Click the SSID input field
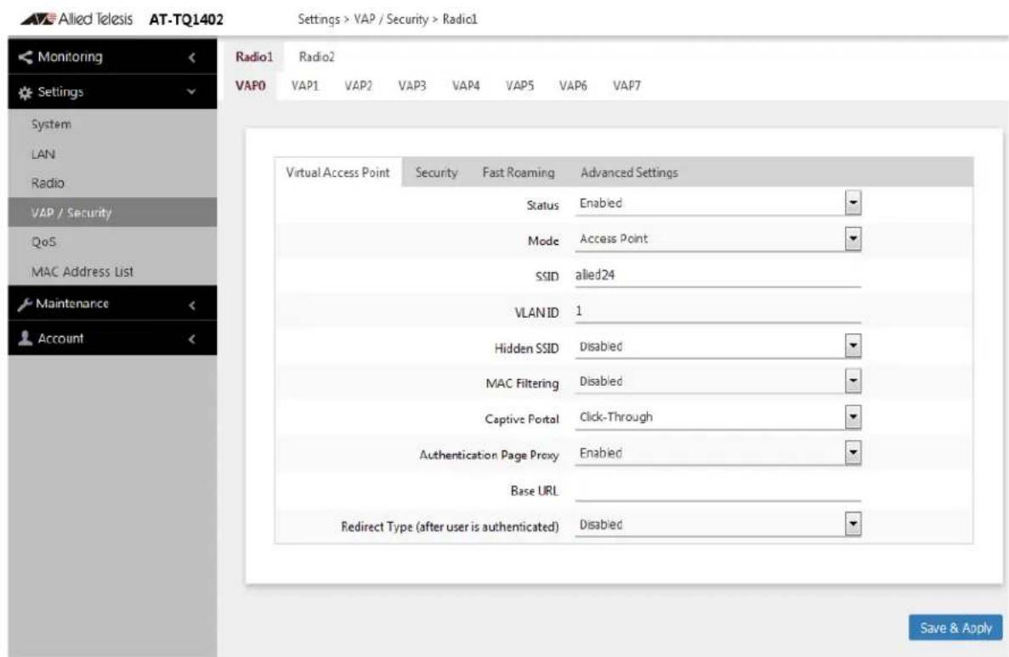This screenshot has height=657, width=1009. point(718,275)
